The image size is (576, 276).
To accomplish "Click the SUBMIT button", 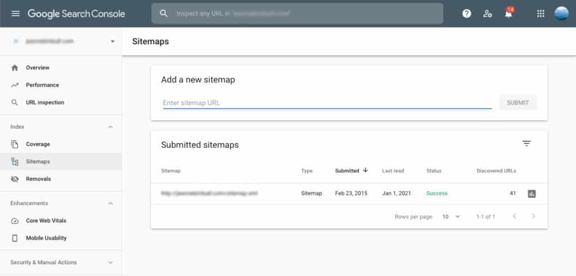I will pyautogui.click(x=518, y=103).
